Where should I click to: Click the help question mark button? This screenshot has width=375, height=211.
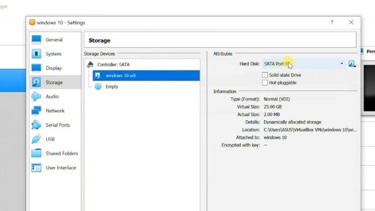(332, 22)
